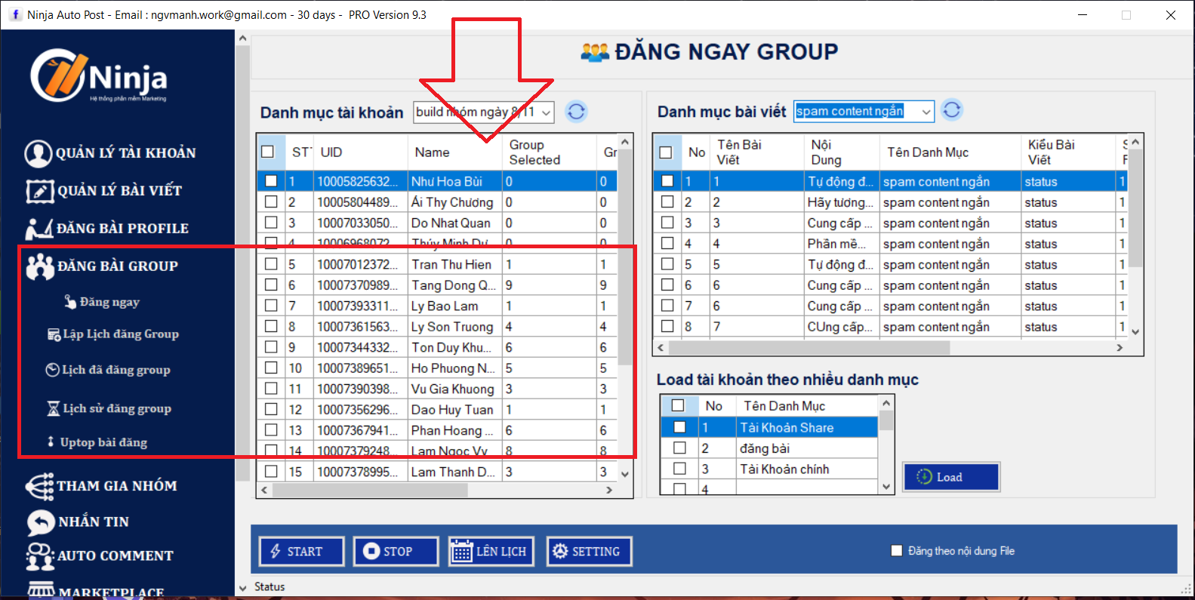Open Lịch sử đăng group
The image size is (1195, 600).
[109, 408]
